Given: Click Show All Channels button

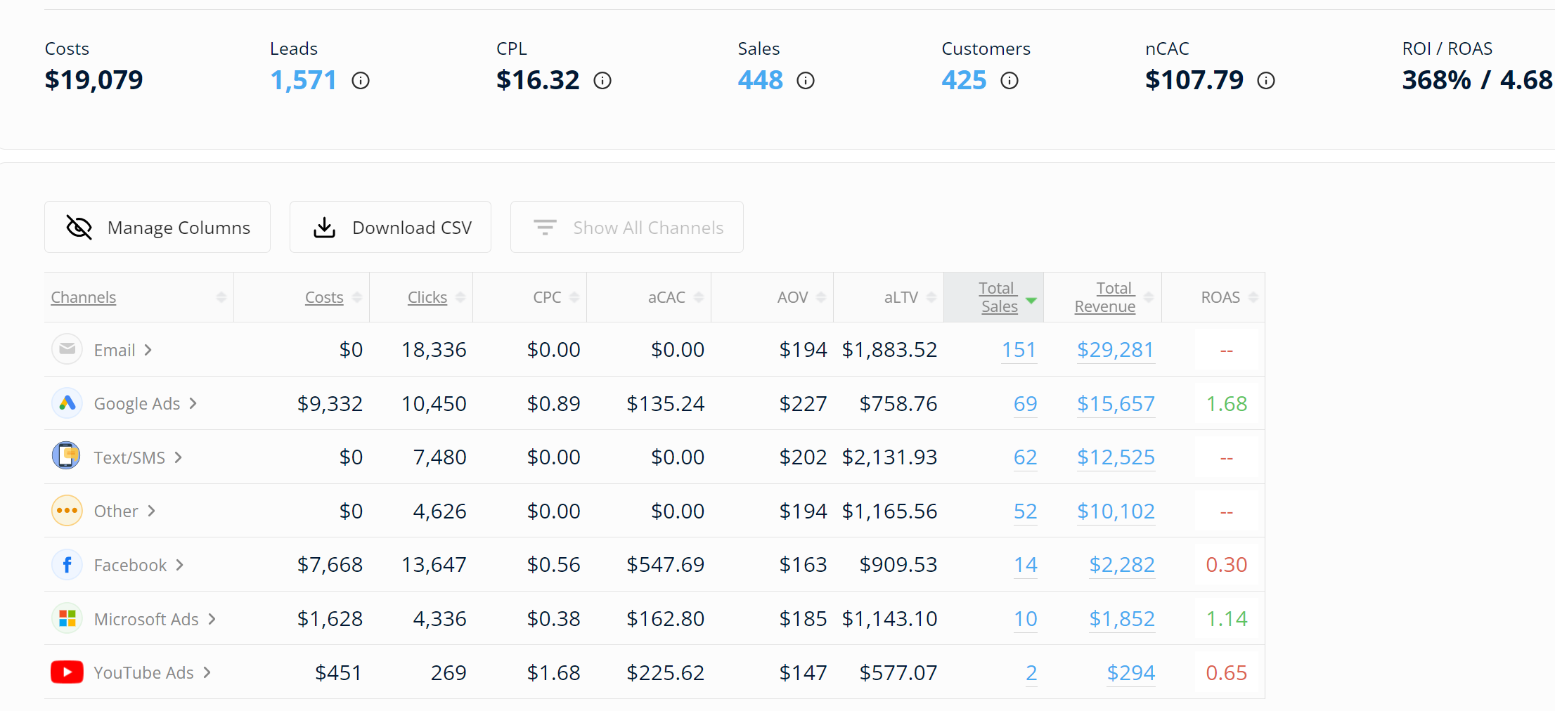Looking at the screenshot, I should tap(627, 227).
